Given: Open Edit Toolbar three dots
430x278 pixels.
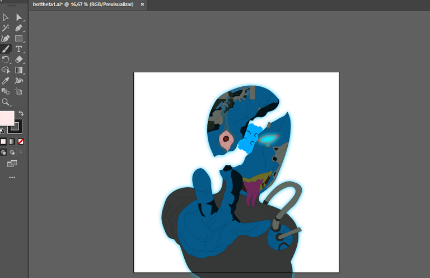Looking at the screenshot, I should [12, 178].
